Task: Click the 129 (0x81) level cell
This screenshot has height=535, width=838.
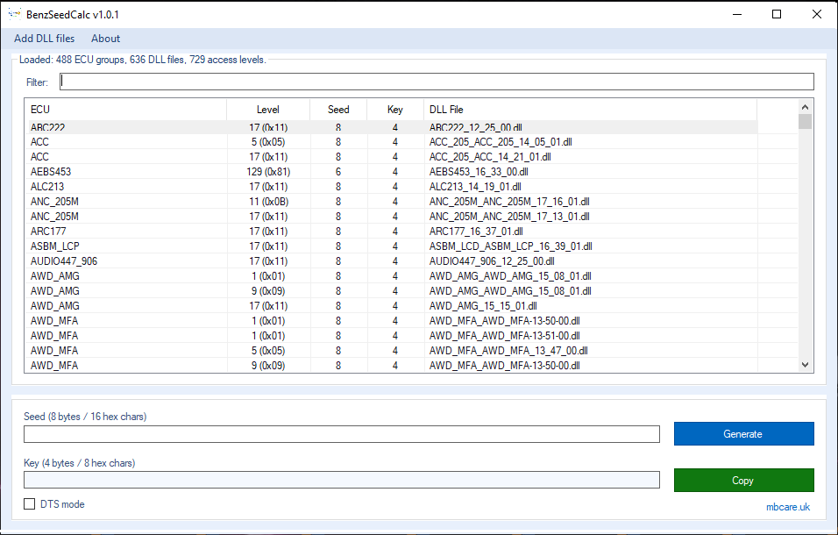Action: (268, 172)
